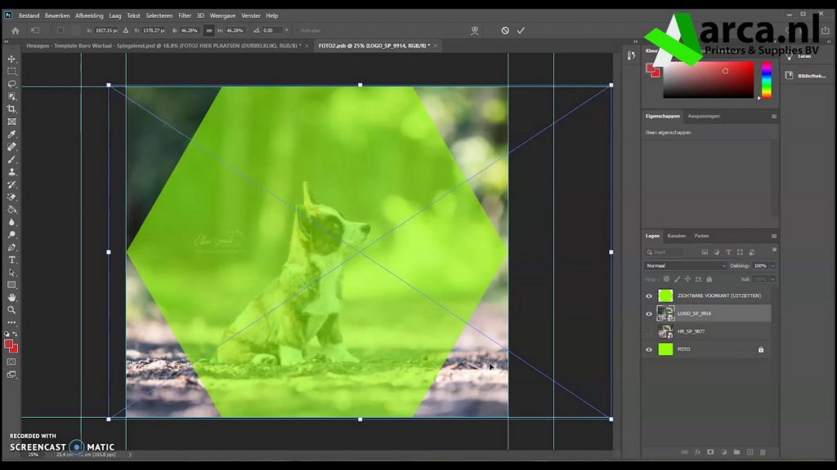Cancel the transform in options bar
837x470 pixels.
(x=505, y=30)
